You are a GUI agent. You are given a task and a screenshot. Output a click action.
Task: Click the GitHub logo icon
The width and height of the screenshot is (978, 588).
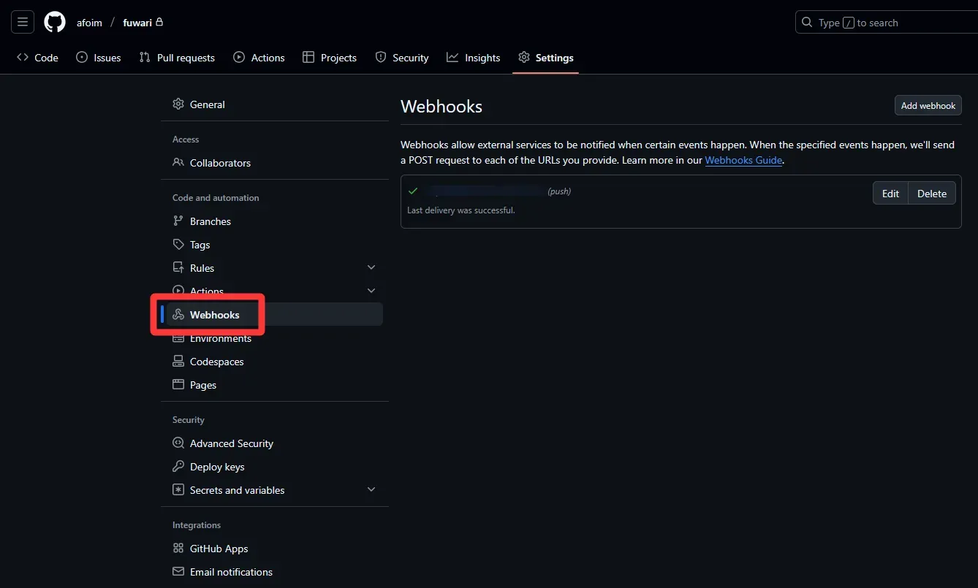(x=55, y=23)
